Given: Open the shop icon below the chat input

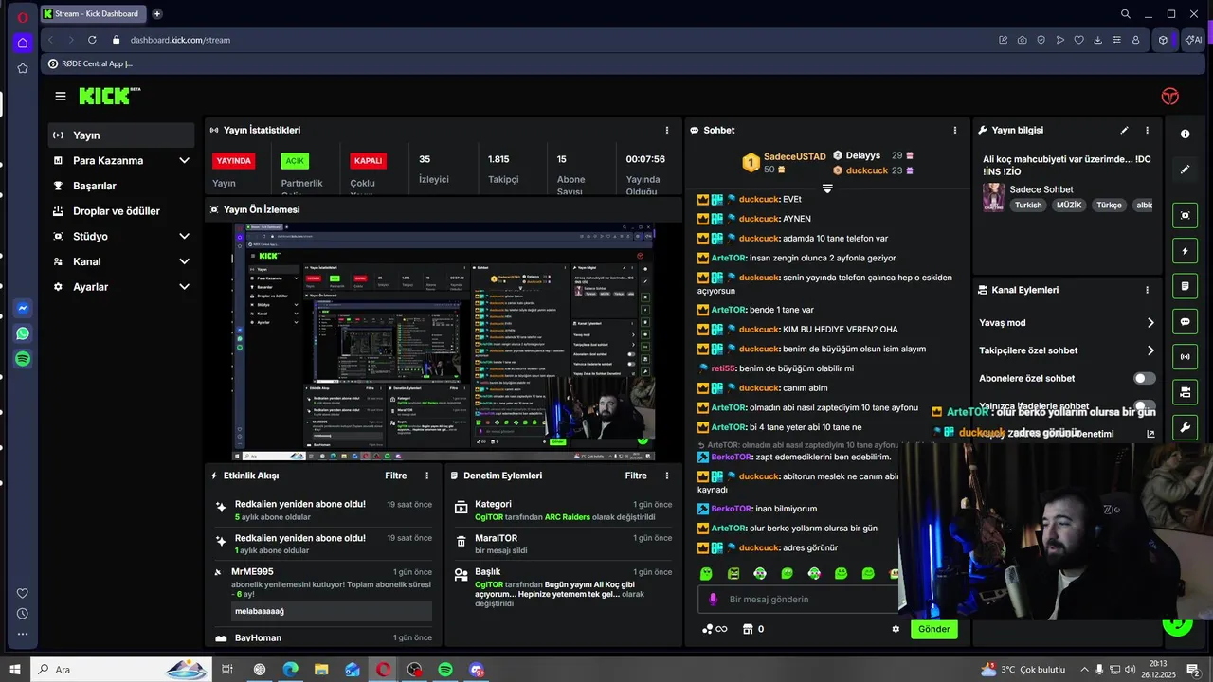Looking at the screenshot, I should [748, 629].
